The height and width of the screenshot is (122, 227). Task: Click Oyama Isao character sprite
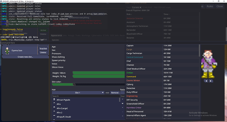tap(7, 51)
